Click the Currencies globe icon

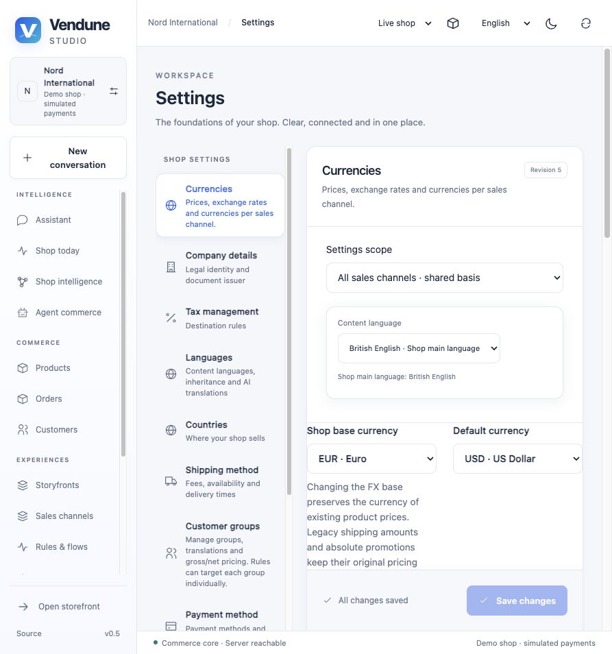pos(171,205)
